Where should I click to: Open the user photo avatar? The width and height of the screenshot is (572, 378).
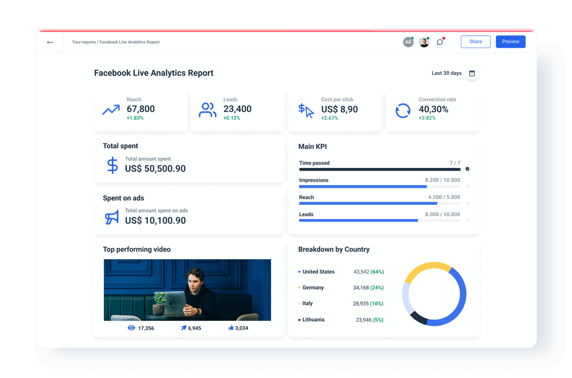[x=424, y=42]
